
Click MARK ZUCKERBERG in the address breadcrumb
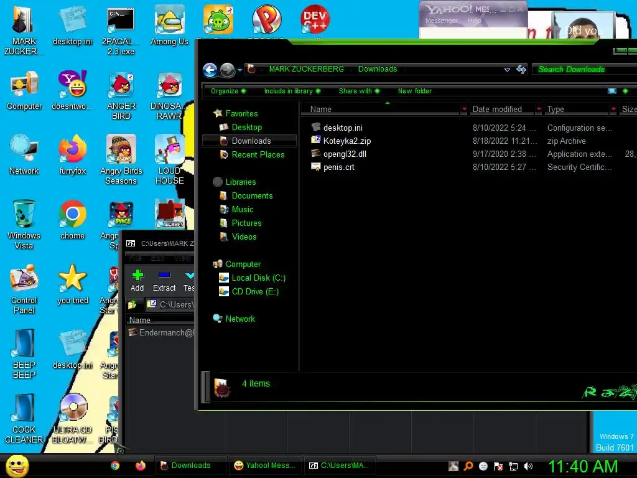[x=306, y=69]
